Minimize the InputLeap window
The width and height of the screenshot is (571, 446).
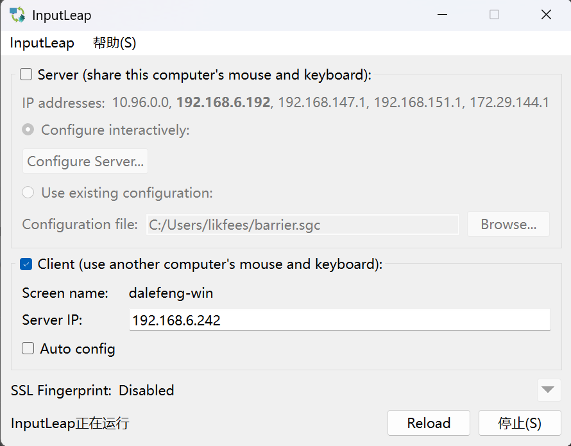(x=443, y=15)
